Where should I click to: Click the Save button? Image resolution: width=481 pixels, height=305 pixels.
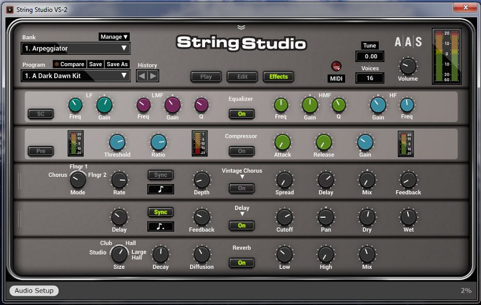pyautogui.click(x=96, y=64)
